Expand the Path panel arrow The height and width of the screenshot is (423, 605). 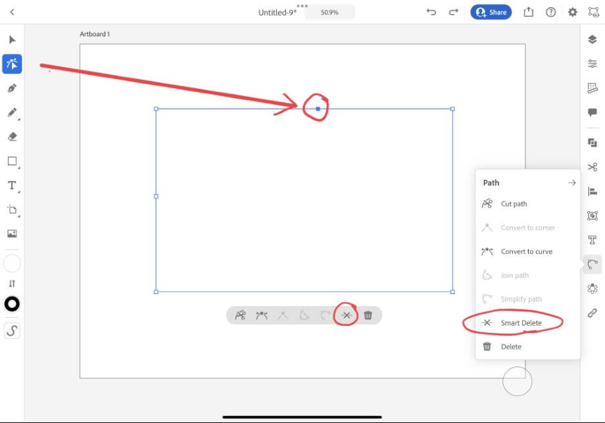[x=572, y=182]
